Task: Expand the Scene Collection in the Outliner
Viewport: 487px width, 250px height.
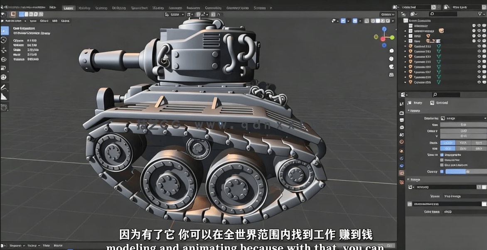Action: point(401,21)
